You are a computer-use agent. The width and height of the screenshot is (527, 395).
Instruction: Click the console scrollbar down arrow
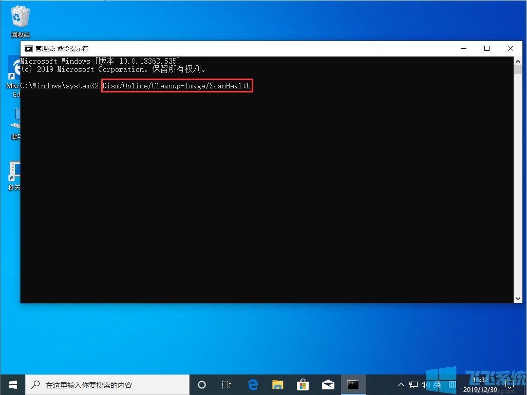[519, 298]
